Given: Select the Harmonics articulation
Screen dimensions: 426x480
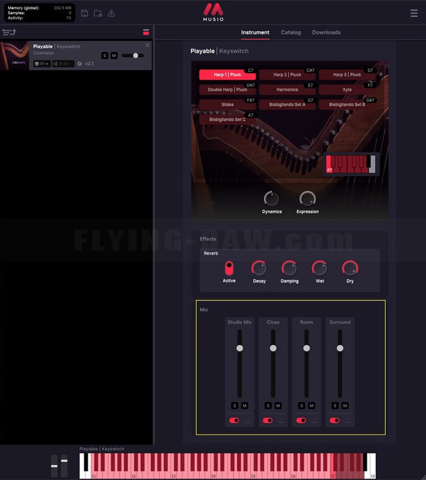Looking at the screenshot, I should tap(287, 89).
